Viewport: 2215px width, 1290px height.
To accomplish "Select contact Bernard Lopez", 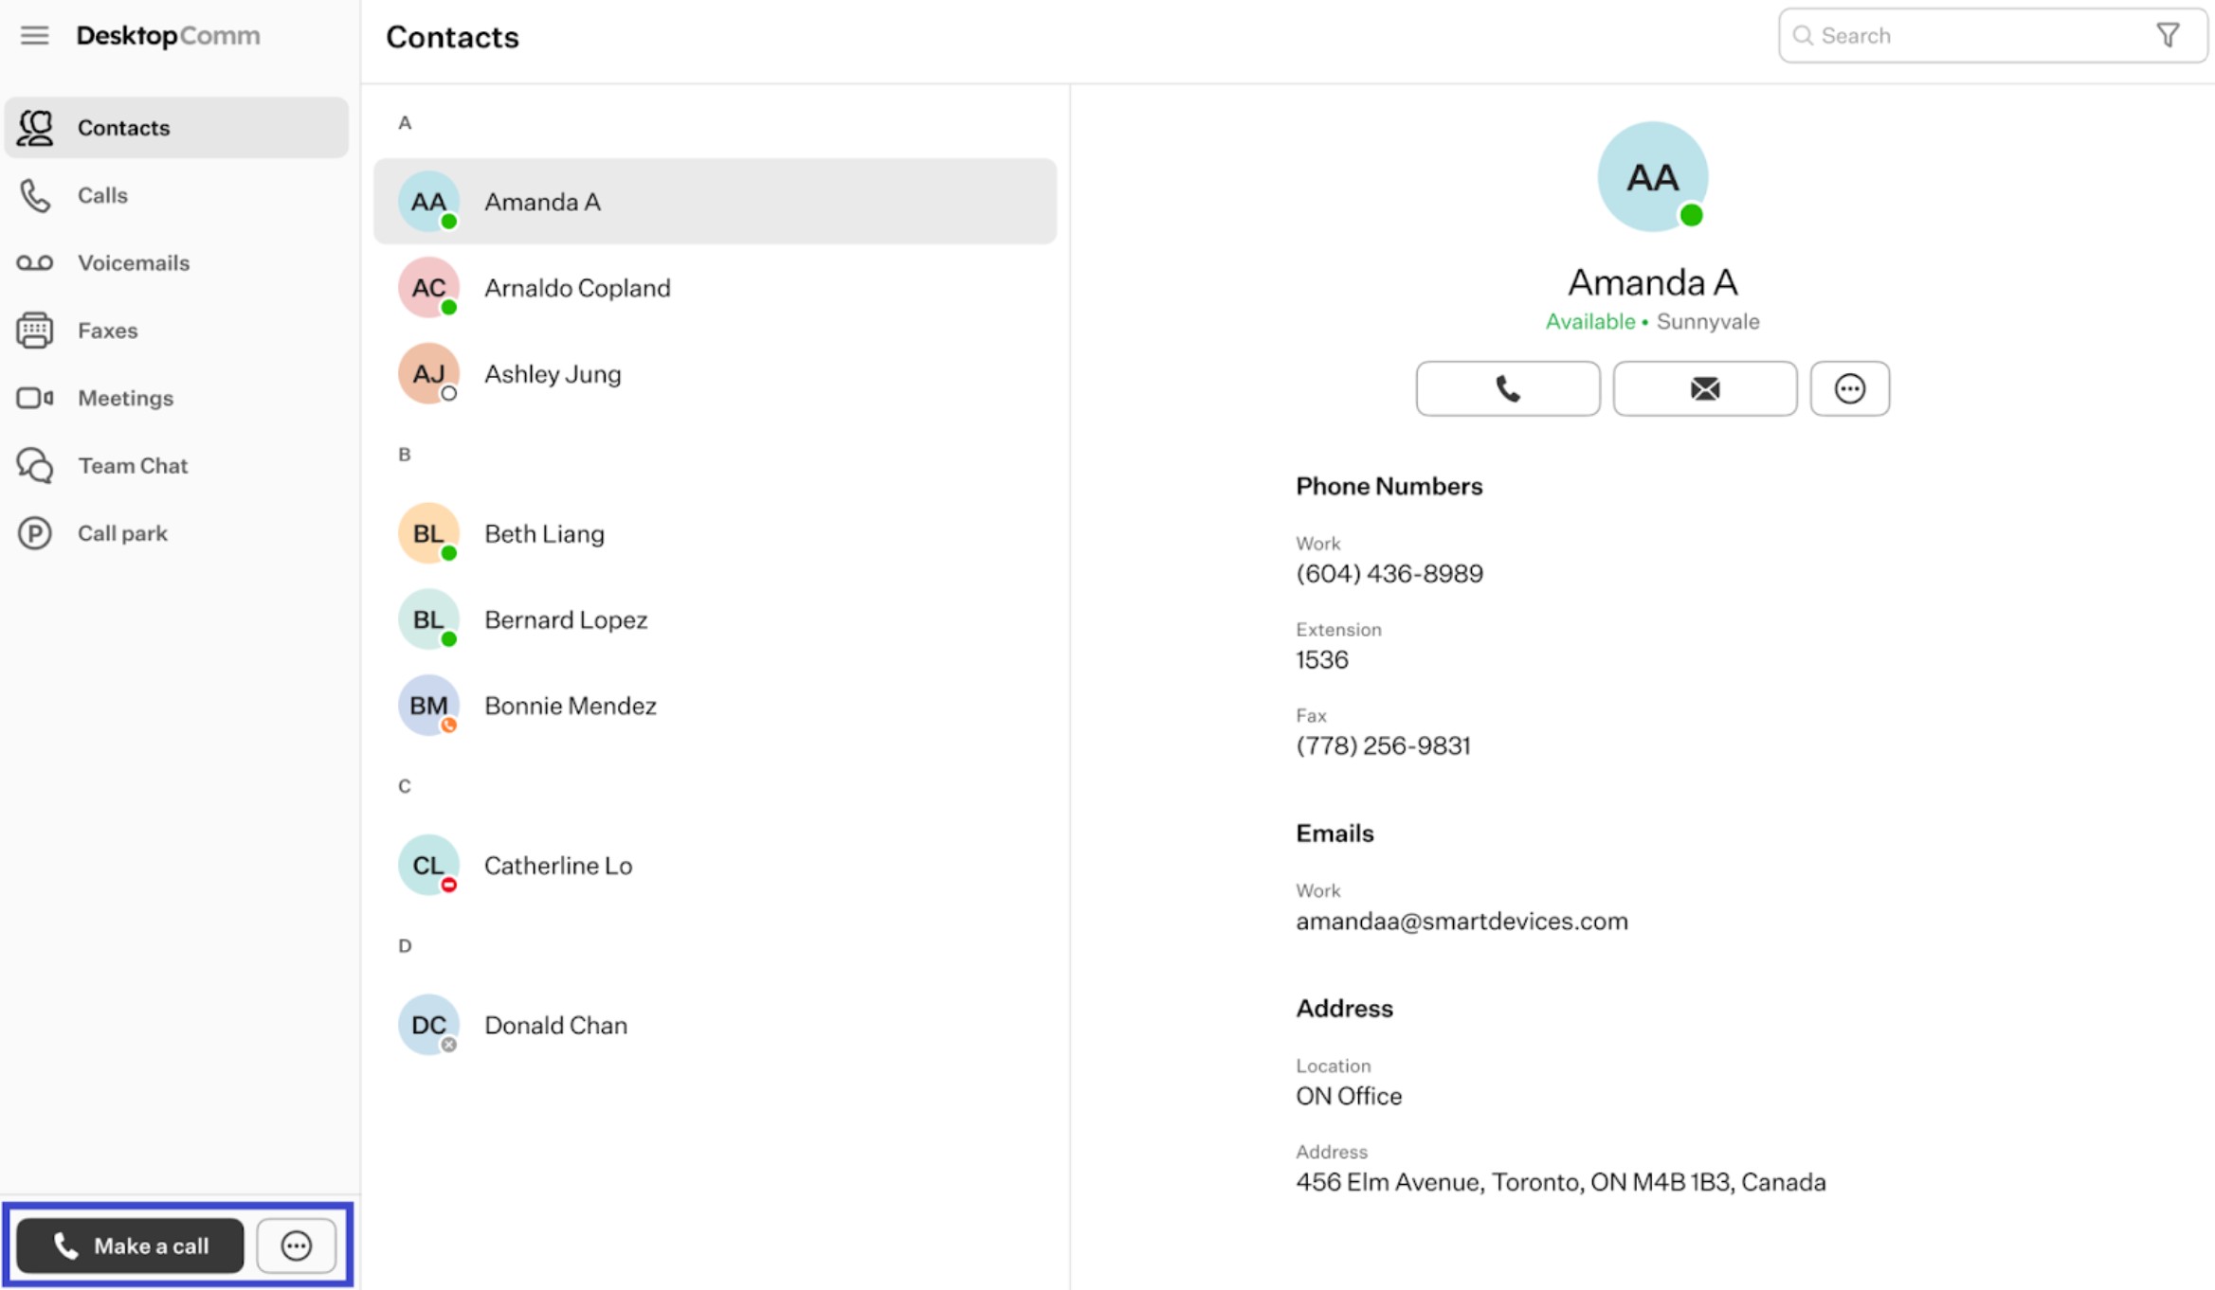I will pyautogui.click(x=715, y=619).
